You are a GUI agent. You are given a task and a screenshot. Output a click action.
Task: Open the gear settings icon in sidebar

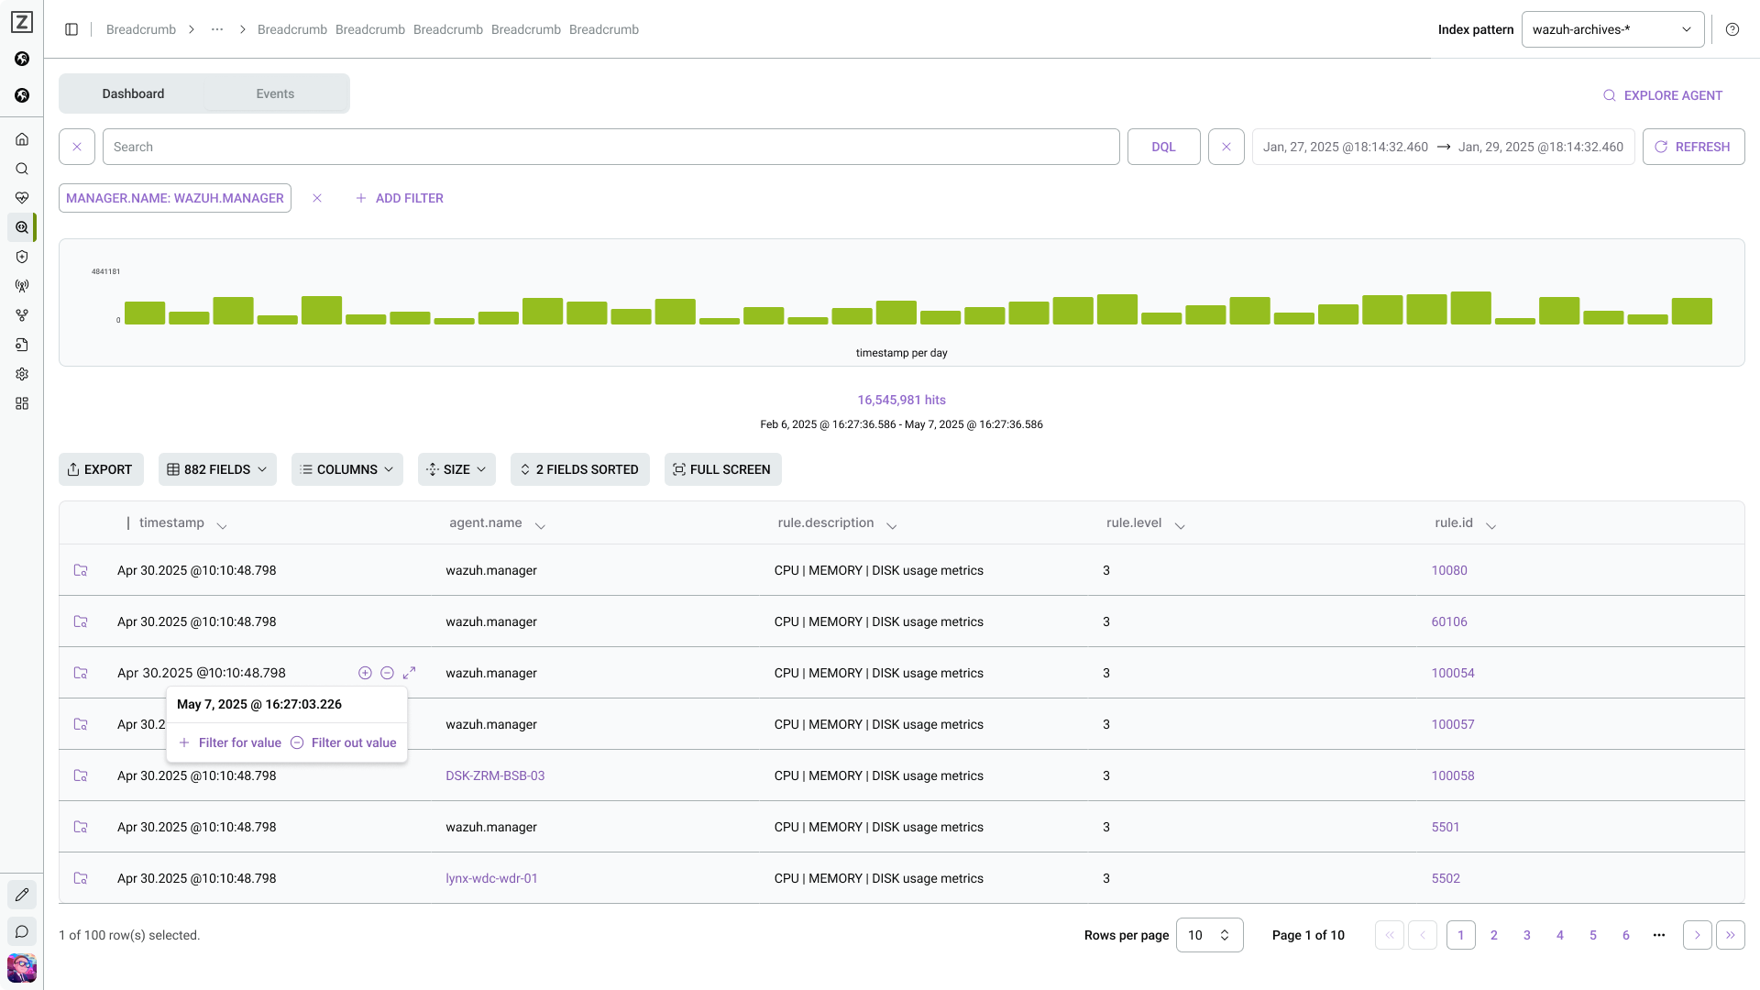[x=22, y=374]
